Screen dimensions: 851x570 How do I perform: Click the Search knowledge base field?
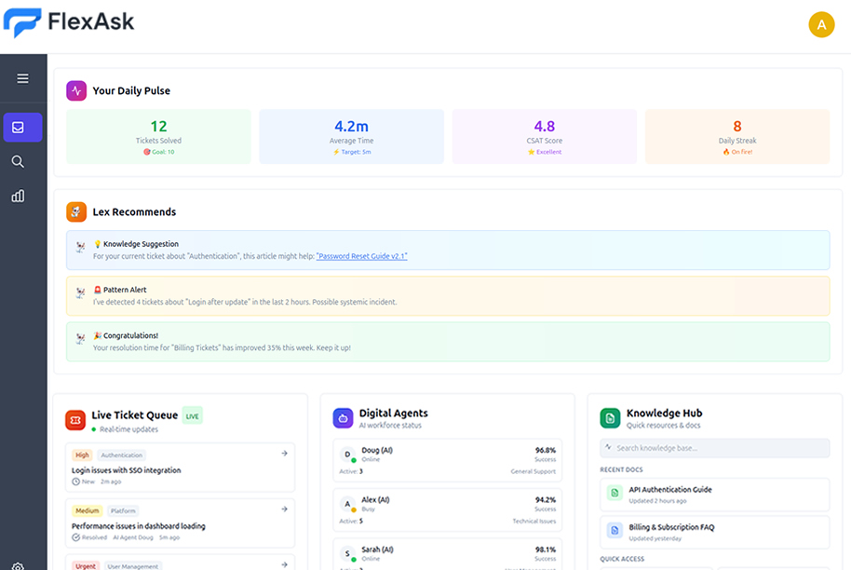[715, 448]
